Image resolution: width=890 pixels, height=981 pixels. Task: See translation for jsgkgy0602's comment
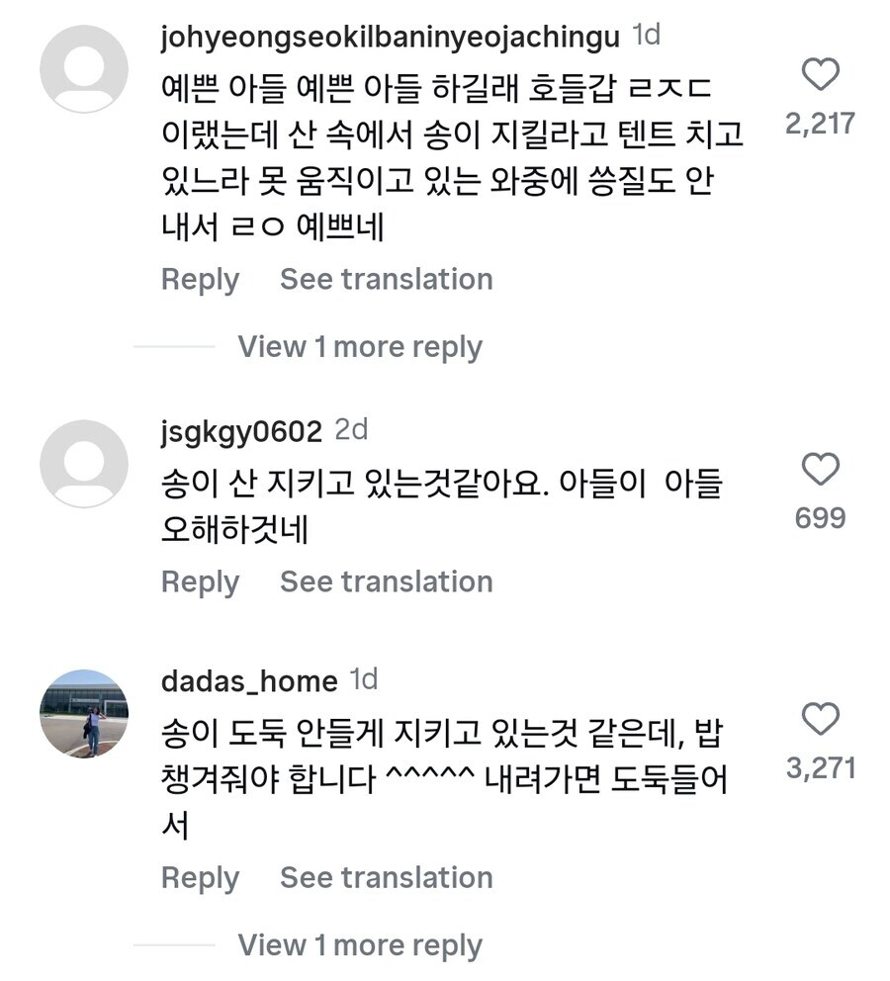[385, 582]
